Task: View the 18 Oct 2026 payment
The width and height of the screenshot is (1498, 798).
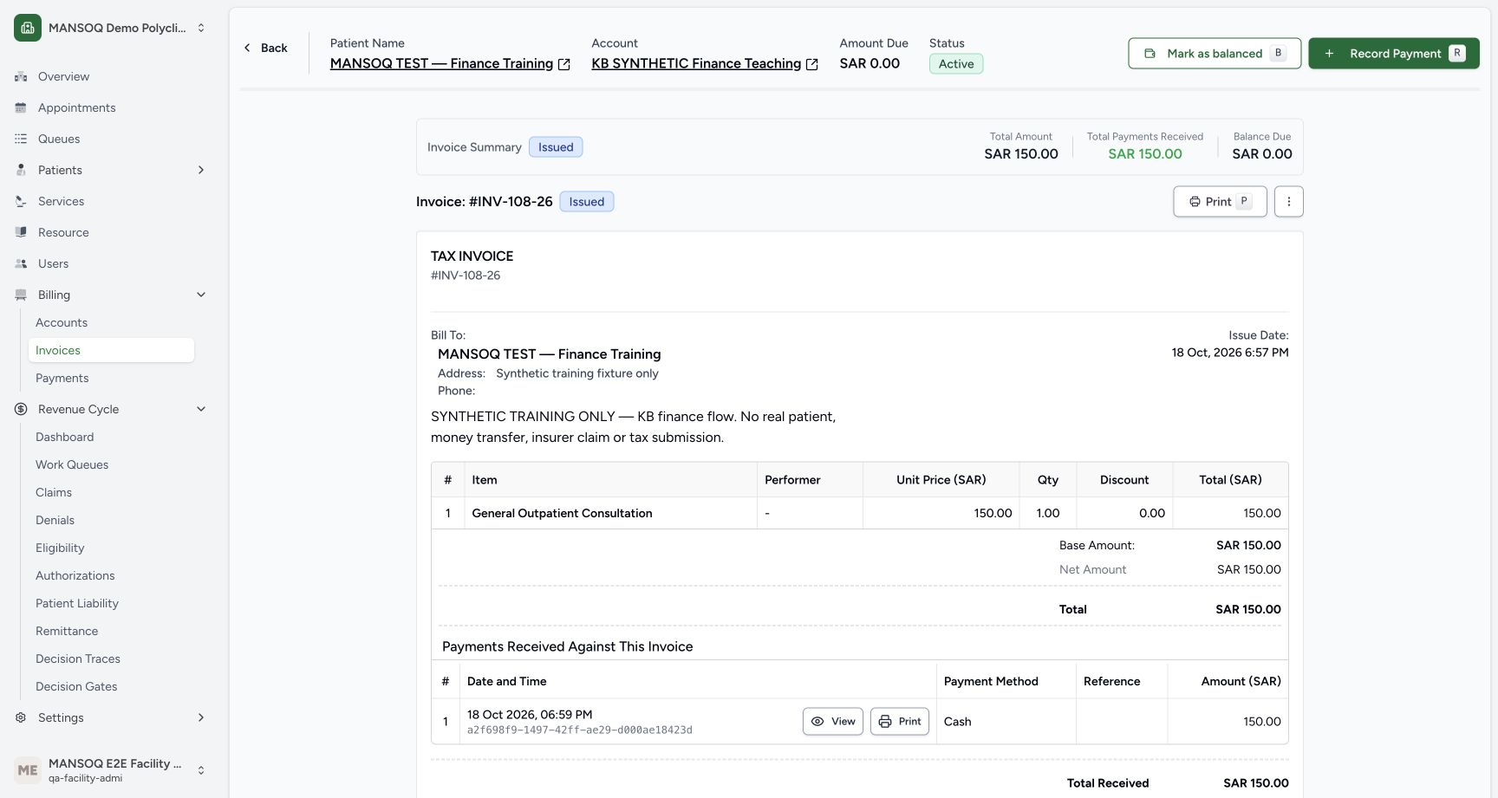Action: tap(833, 722)
